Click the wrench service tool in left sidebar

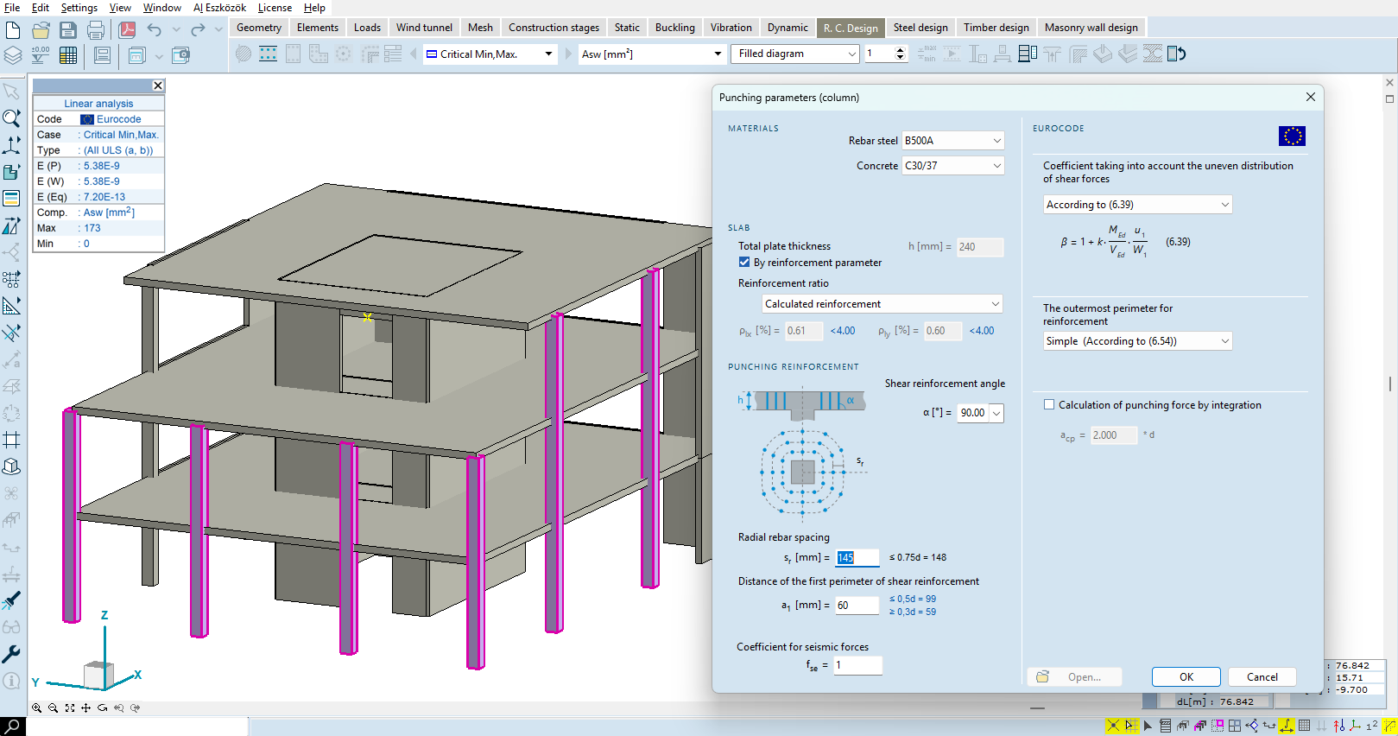pos(11,654)
